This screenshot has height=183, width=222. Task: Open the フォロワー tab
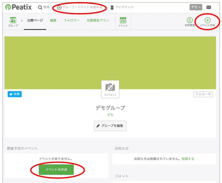tap(72, 20)
